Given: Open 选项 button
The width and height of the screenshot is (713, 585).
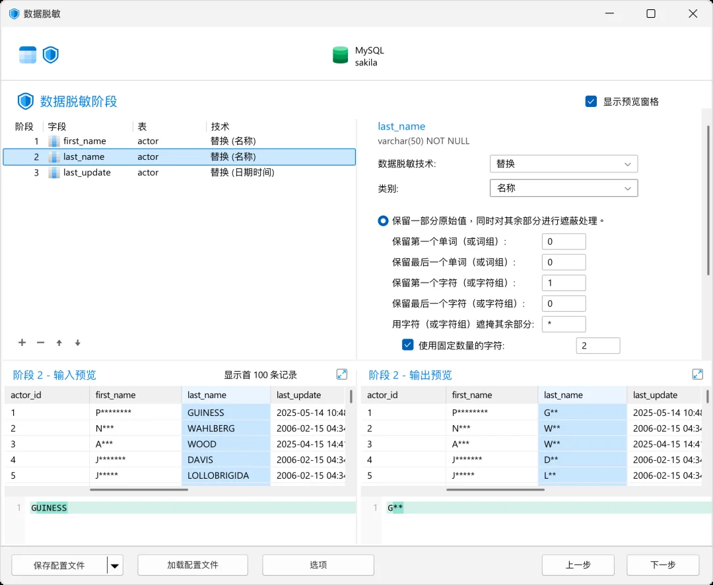Looking at the screenshot, I should (x=318, y=565).
